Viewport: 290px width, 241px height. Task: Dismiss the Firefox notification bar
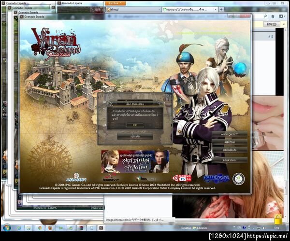click(x=284, y=24)
